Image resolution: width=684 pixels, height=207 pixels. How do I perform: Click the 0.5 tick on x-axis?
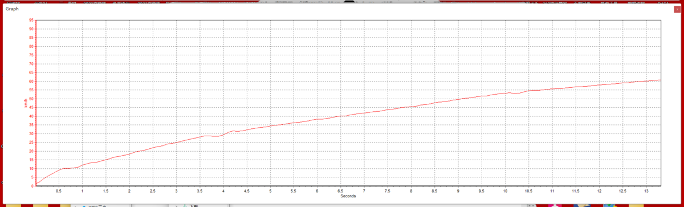click(59, 191)
